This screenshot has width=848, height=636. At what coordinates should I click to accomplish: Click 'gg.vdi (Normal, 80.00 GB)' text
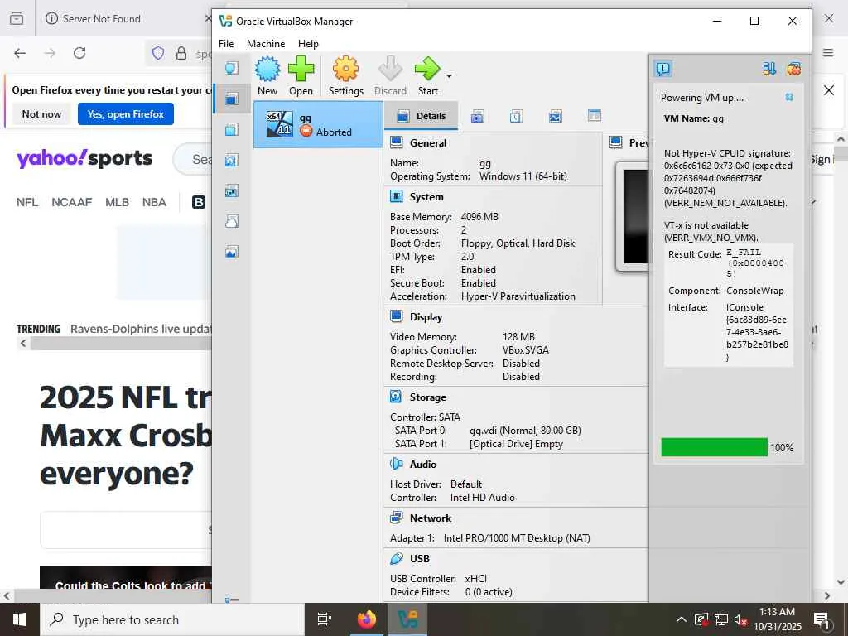pos(525,431)
